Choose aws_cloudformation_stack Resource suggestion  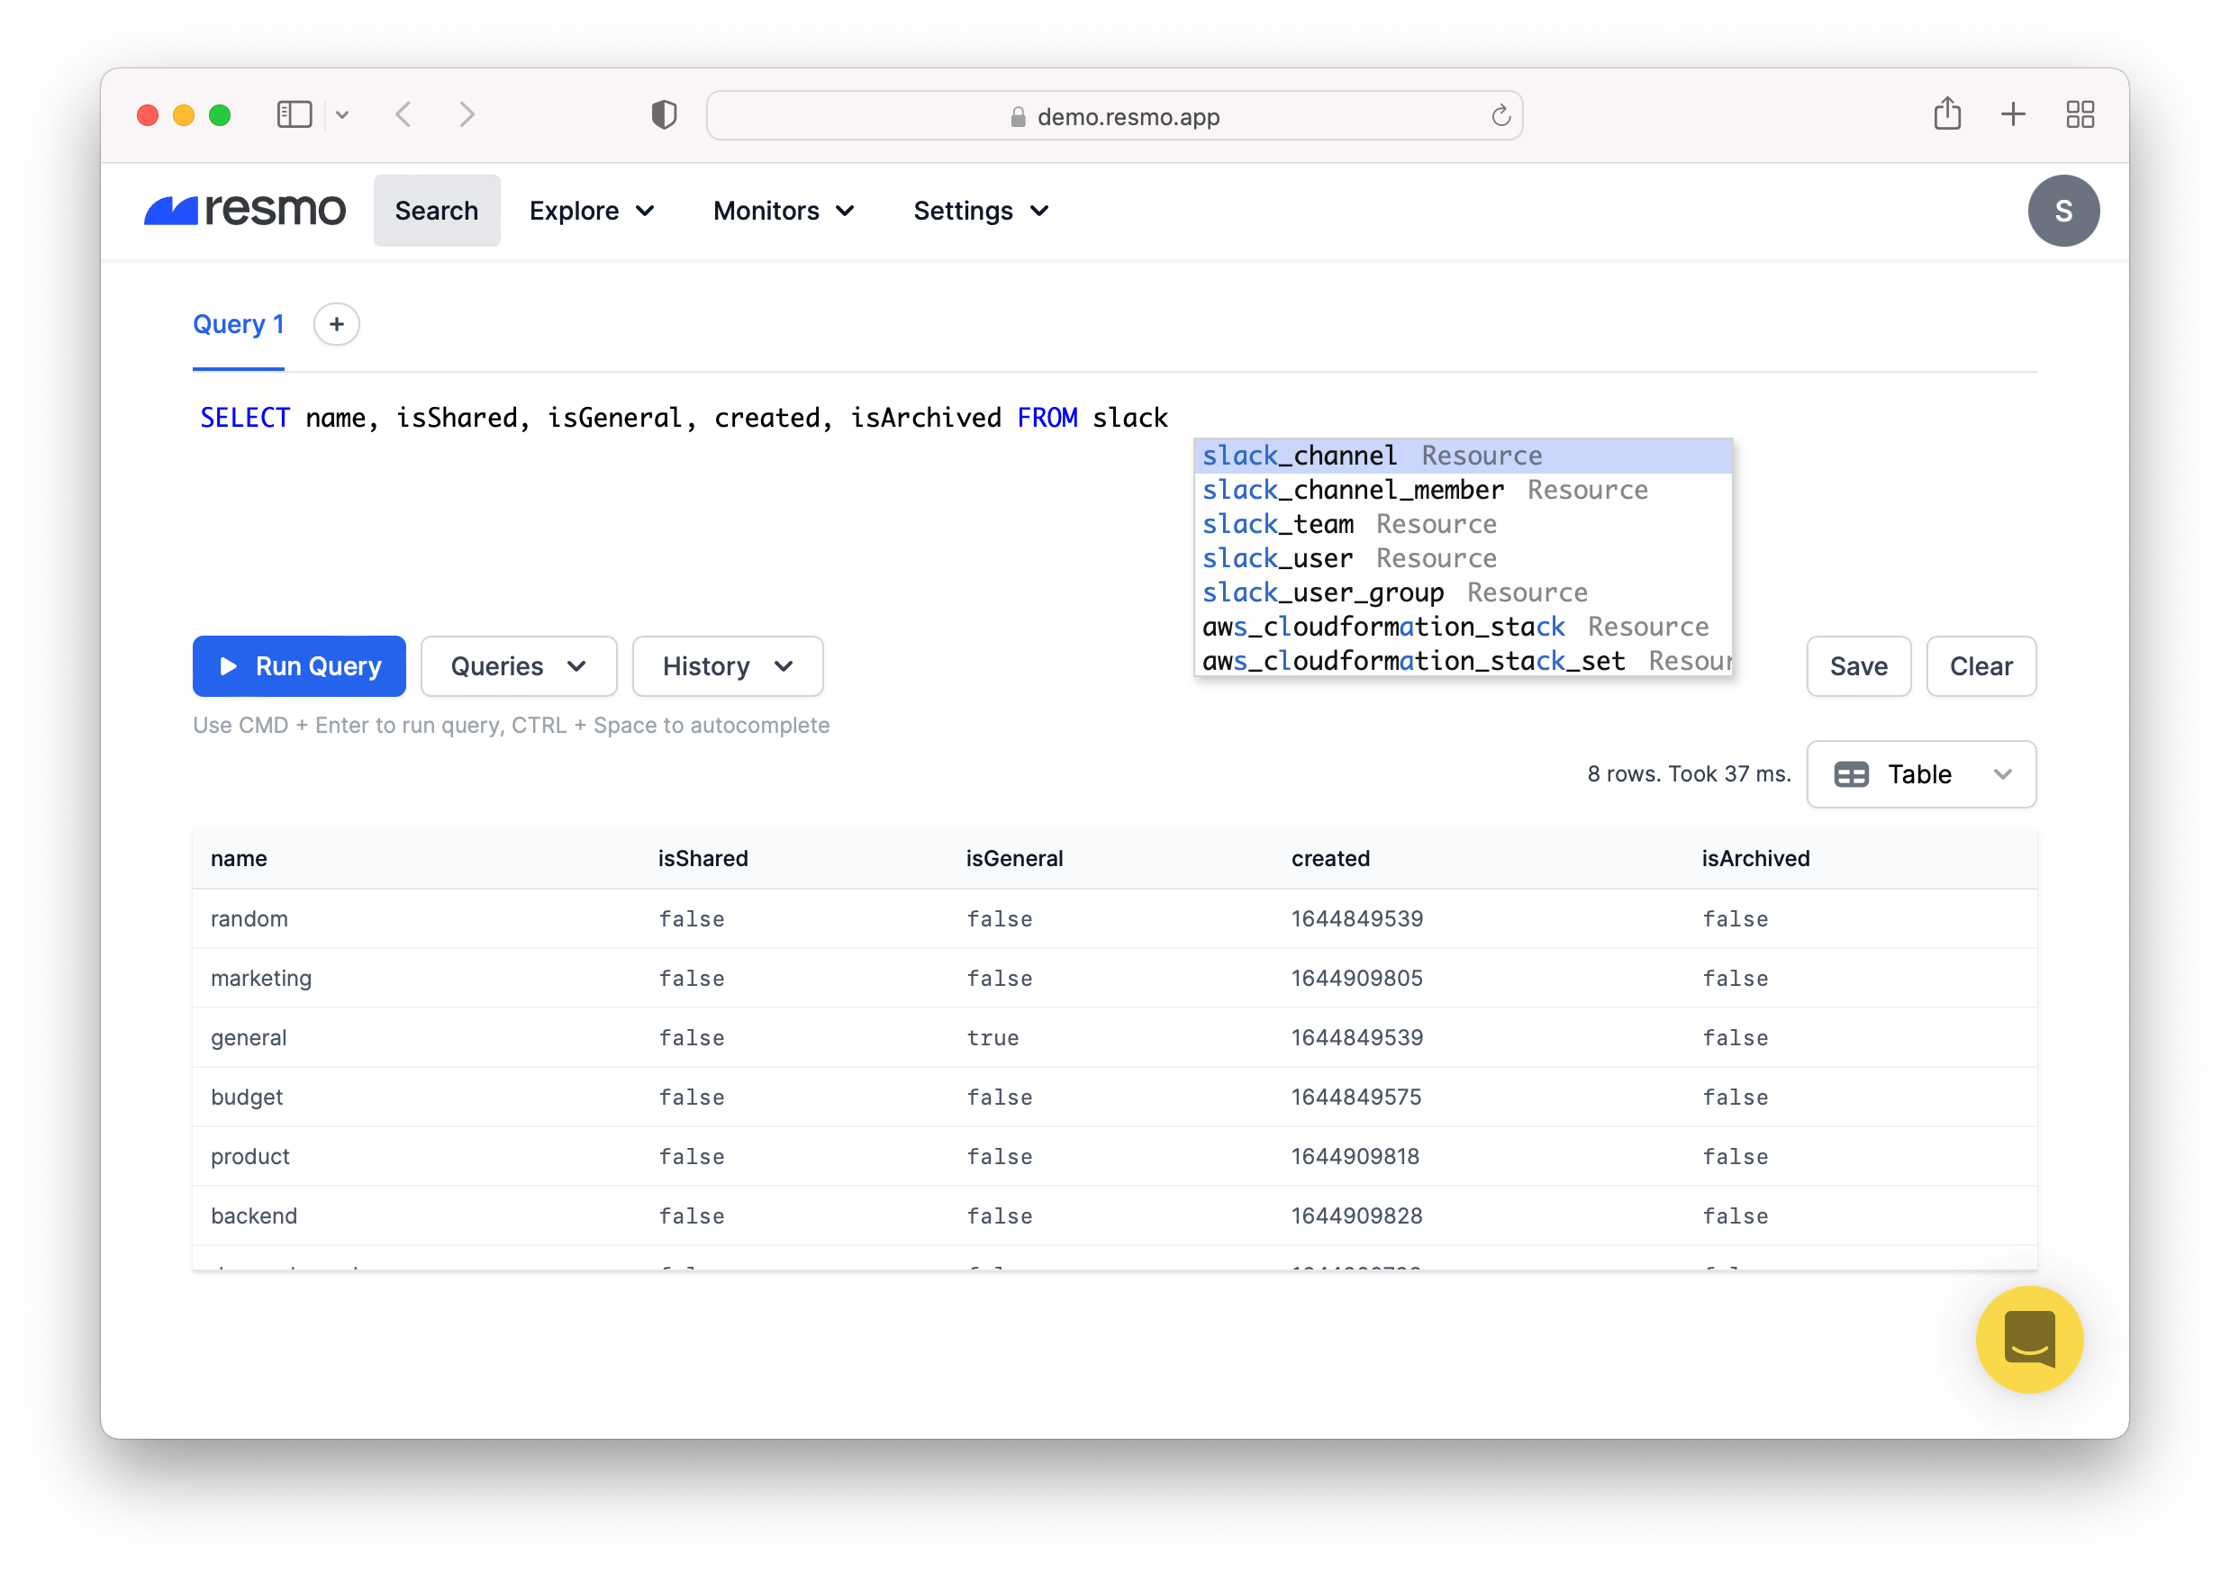click(1463, 627)
